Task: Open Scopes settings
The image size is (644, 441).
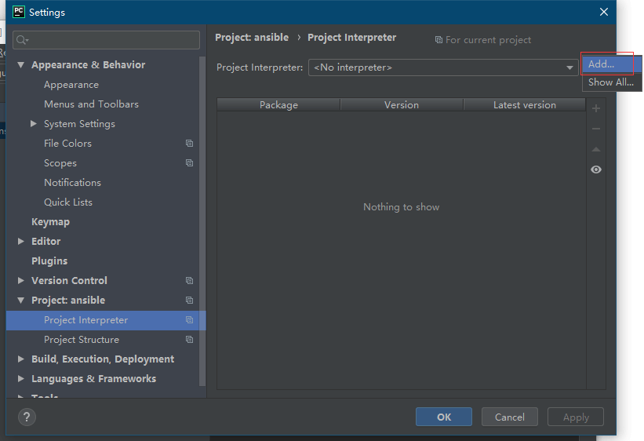Action: (60, 163)
